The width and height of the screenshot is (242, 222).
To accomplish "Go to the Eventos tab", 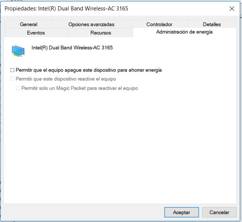I will pyautogui.click(x=36, y=33).
